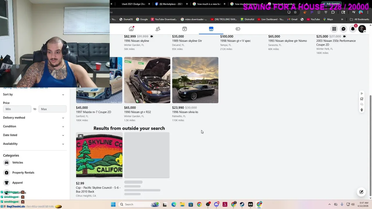Open the Gmail bookmark

tap(292, 19)
